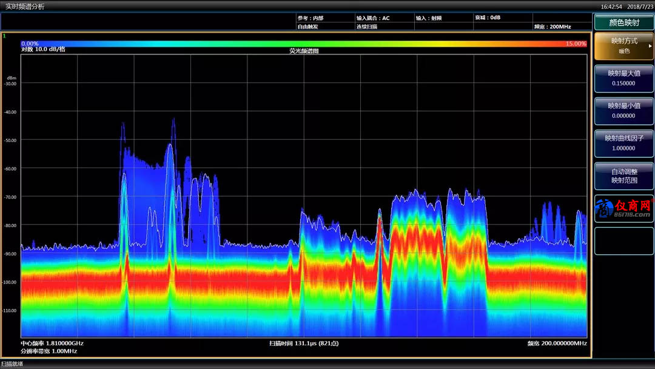Click the 频宽:200MHz status cell
The image size is (655, 369).
click(553, 26)
